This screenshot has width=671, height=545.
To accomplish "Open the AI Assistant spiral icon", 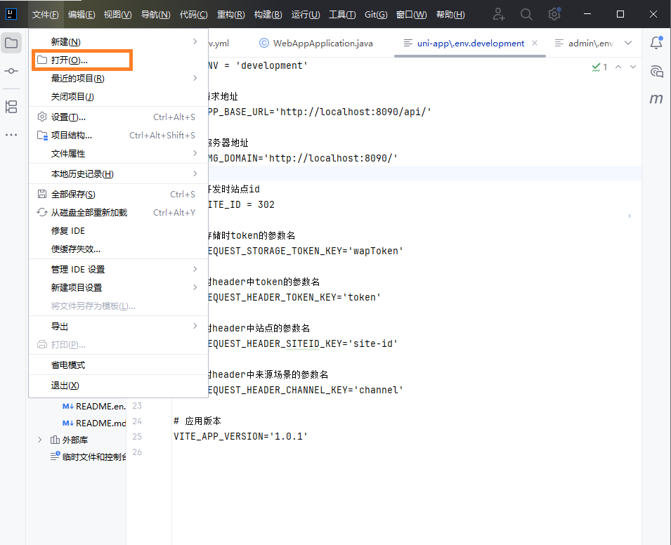I will 656,71.
